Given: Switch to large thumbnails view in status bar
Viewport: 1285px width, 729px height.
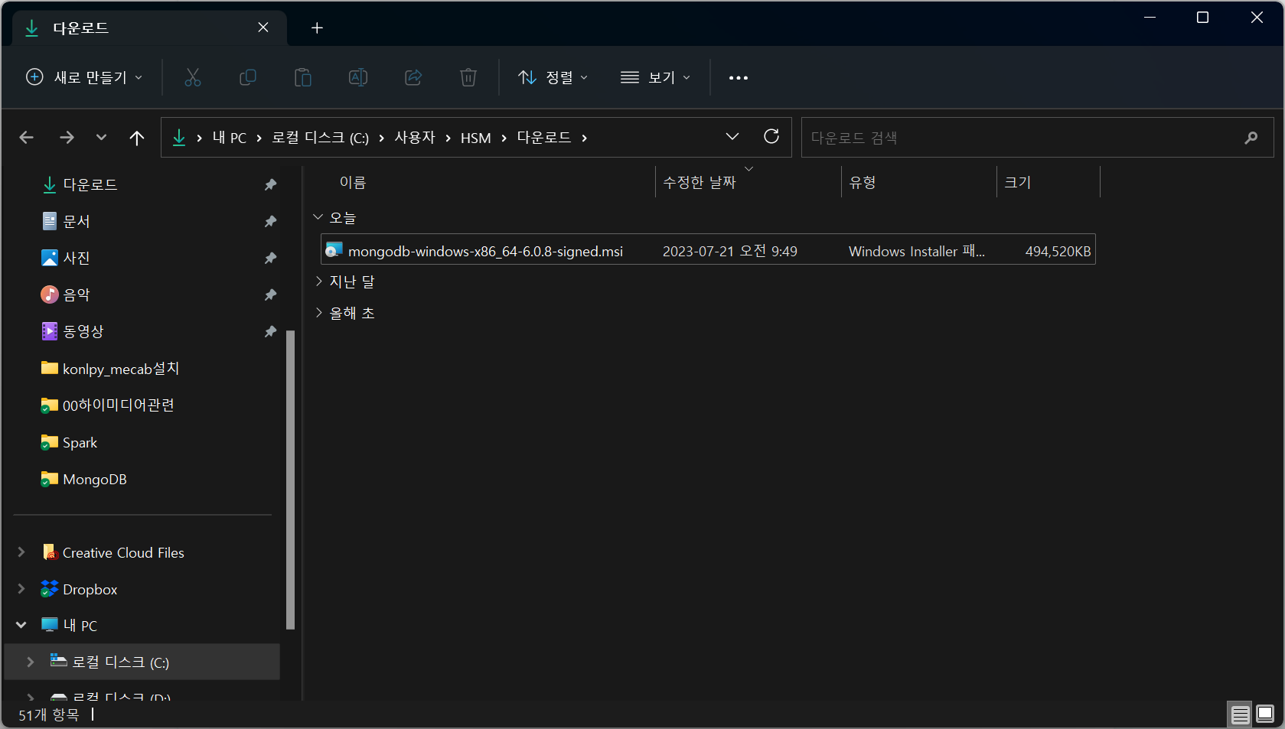Looking at the screenshot, I should 1265,714.
